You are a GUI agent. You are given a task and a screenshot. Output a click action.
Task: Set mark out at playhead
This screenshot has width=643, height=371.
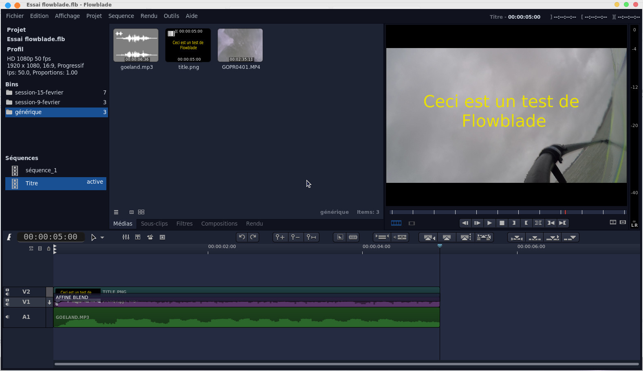coord(526,223)
